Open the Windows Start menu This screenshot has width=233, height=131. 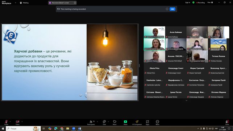pos(3,128)
